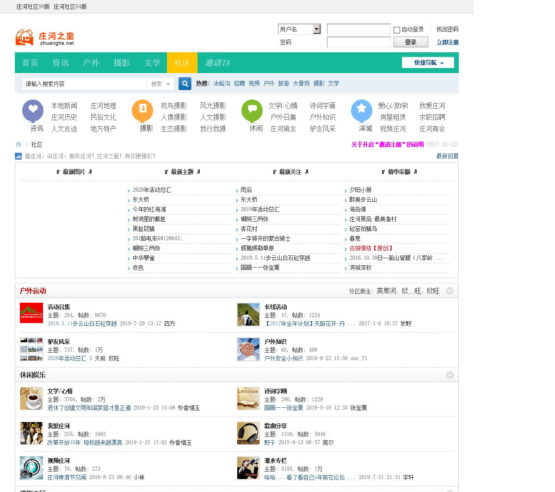Click the 庄河之窗 site logo
555x492 pixels.
point(45,37)
